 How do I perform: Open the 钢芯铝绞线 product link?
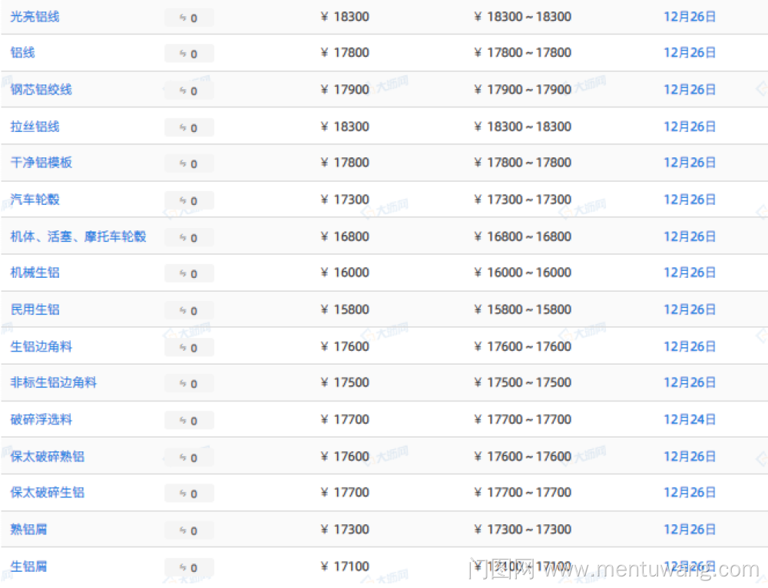point(41,90)
